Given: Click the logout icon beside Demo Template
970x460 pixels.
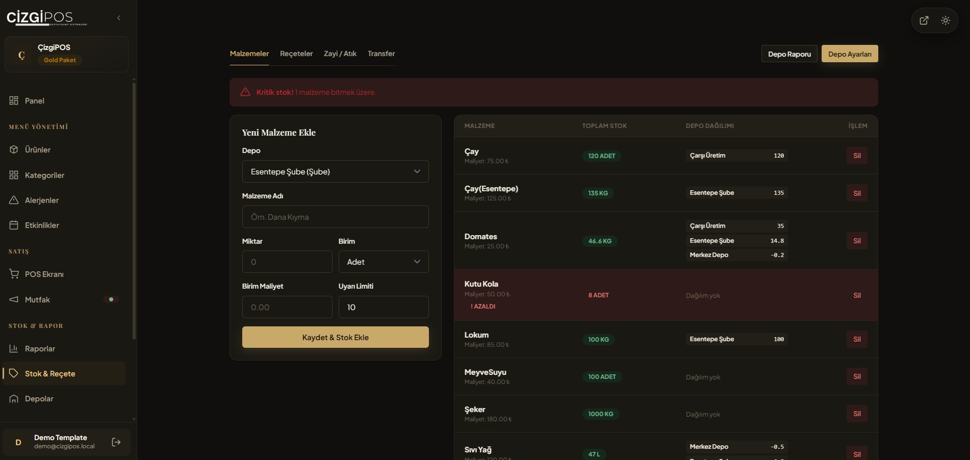Looking at the screenshot, I should [116, 442].
